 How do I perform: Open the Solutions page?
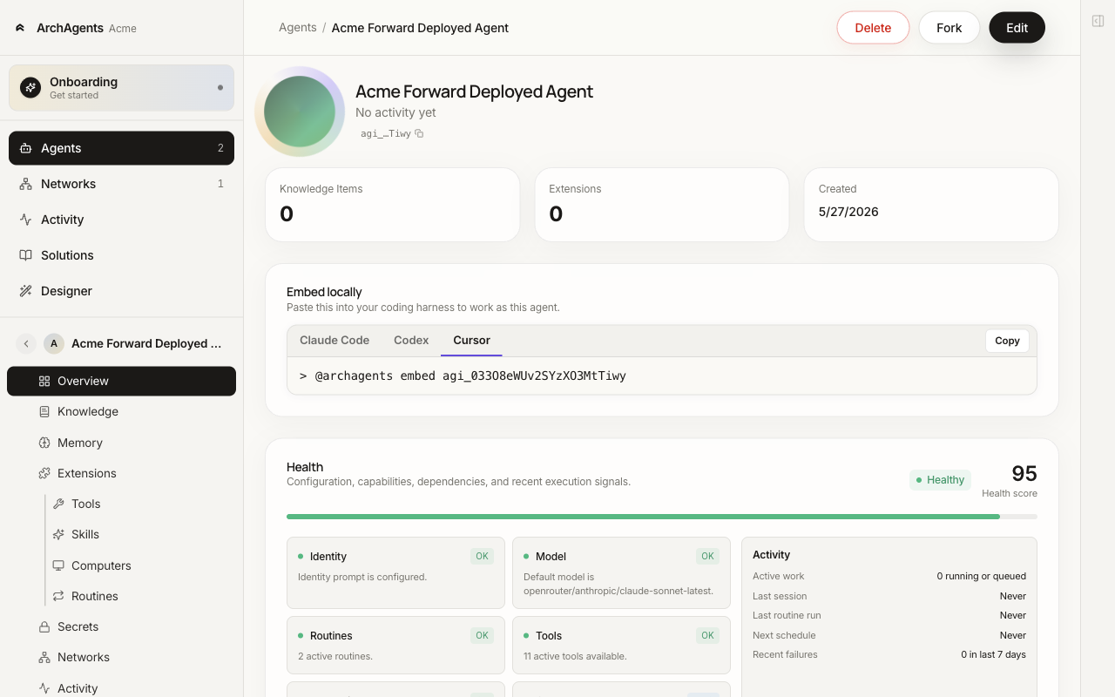121,255
